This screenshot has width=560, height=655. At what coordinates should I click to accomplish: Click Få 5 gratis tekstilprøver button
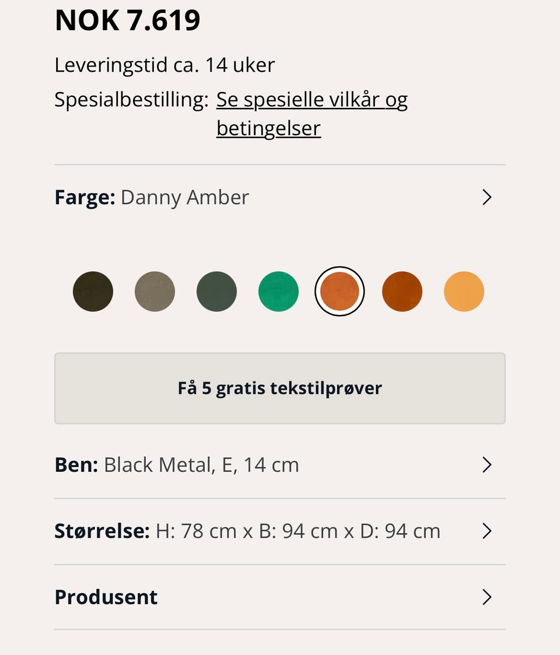pyautogui.click(x=280, y=388)
